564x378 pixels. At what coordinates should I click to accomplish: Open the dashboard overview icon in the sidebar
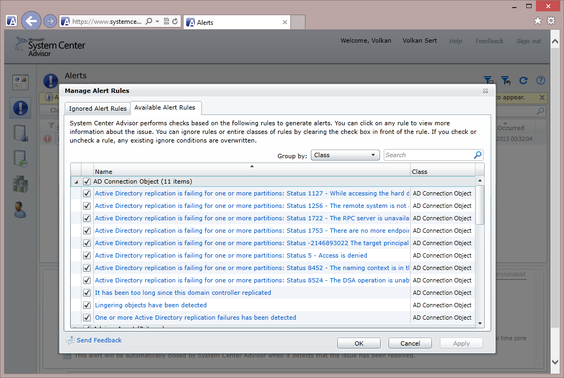(x=21, y=83)
